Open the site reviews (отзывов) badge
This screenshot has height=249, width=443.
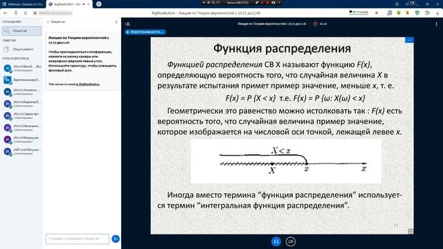click(359, 12)
